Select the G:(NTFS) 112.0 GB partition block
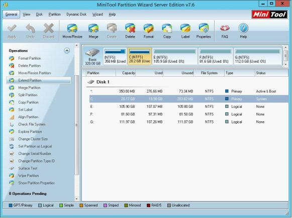This screenshot has height=218, width=292. click(x=258, y=57)
